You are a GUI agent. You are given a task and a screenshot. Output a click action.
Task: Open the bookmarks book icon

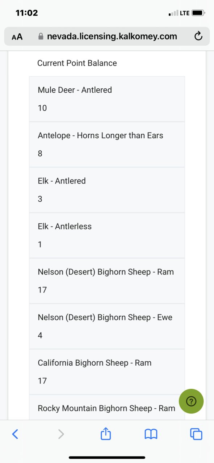click(151, 434)
